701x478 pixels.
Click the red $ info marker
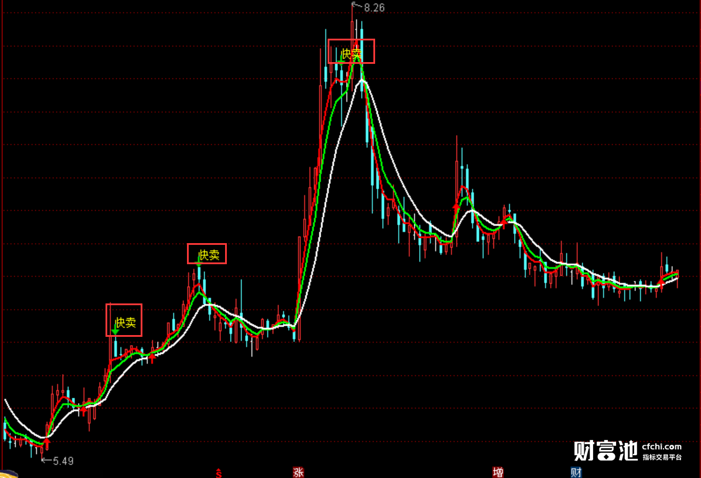coord(219,473)
